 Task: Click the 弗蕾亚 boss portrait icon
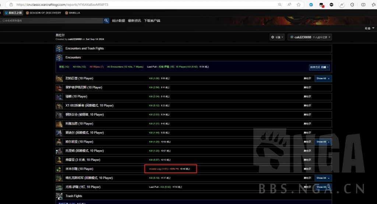point(59,160)
